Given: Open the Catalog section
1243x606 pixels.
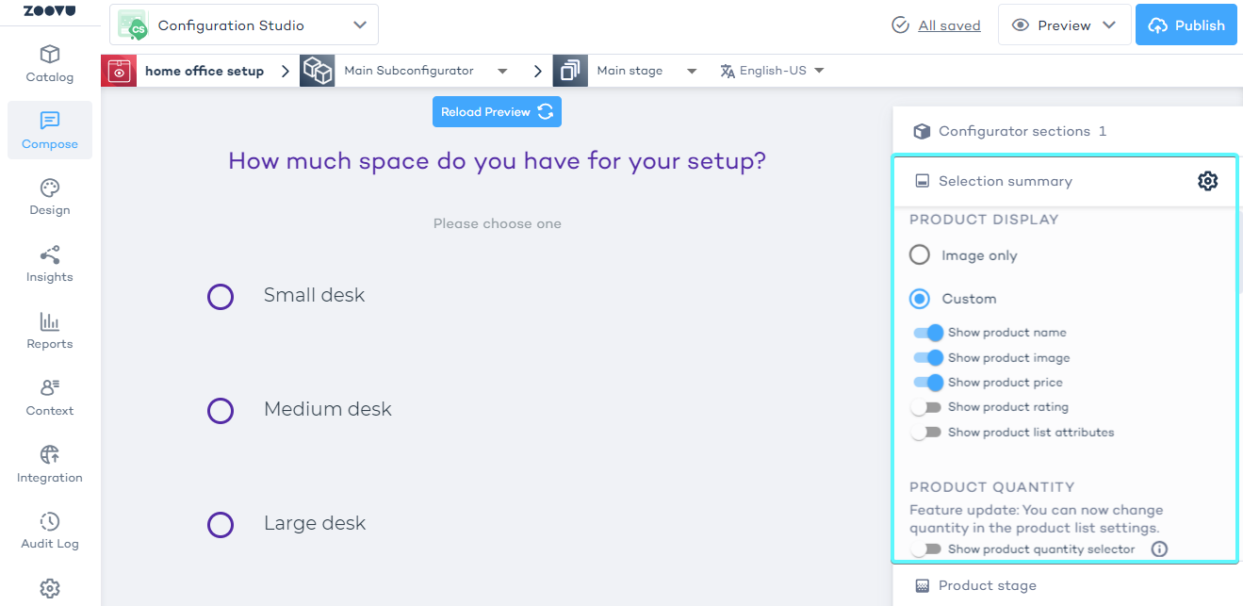Looking at the screenshot, I should (49, 64).
